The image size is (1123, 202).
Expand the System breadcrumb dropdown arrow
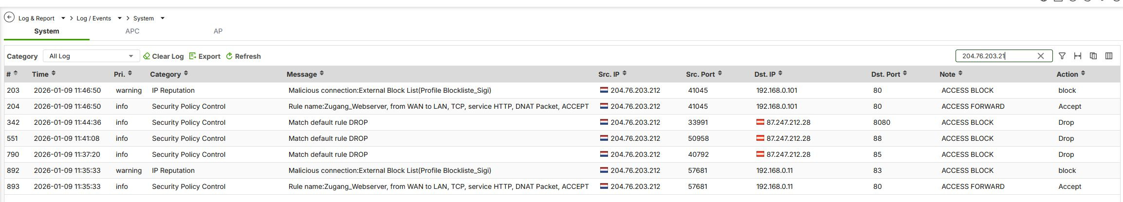[163, 18]
